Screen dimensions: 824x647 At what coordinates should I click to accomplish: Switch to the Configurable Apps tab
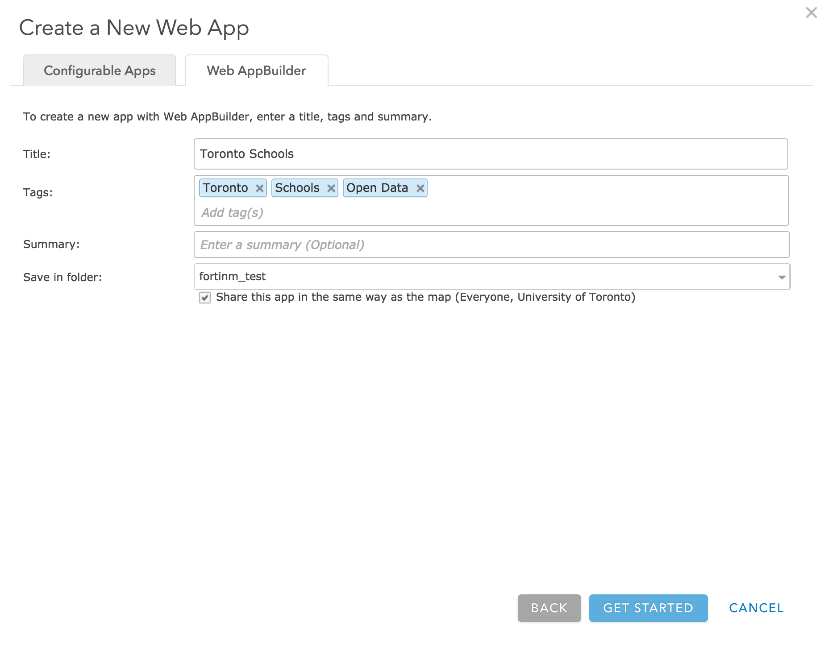(x=100, y=71)
